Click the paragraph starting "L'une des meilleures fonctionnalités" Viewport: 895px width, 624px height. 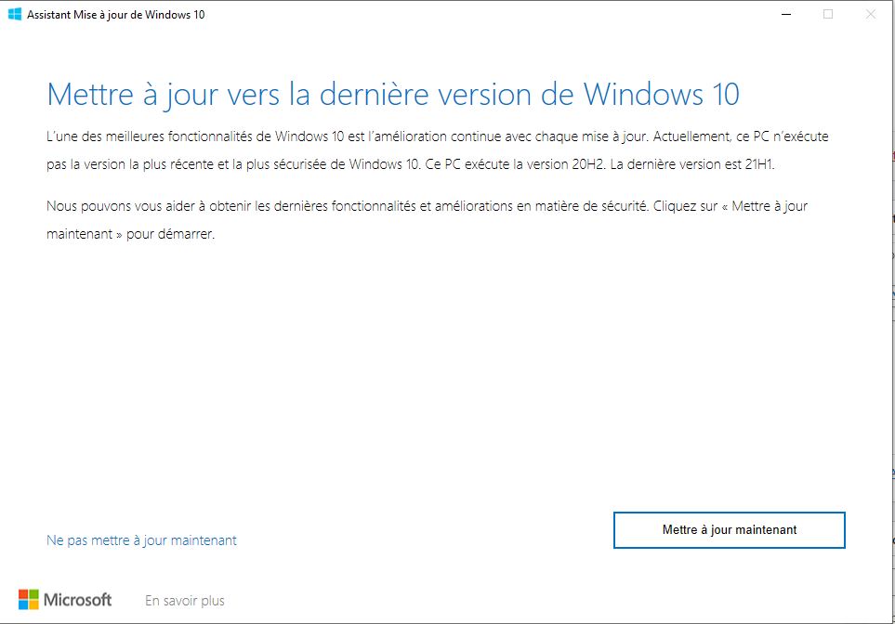tap(437, 149)
